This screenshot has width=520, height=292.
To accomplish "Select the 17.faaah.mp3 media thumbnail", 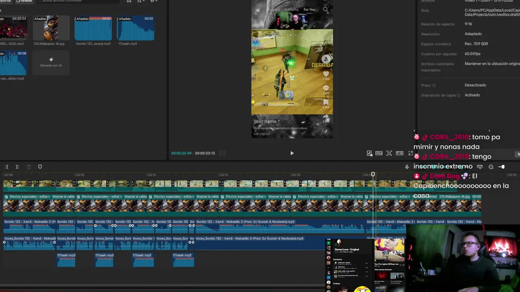I will tap(135, 28).
